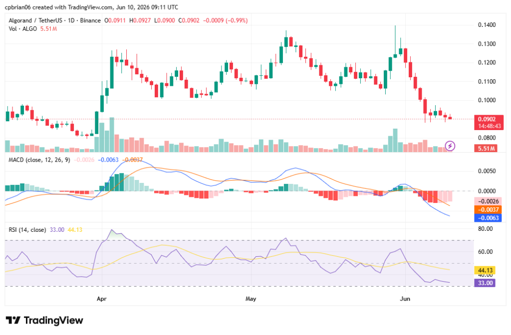This screenshot has height=335, width=511.
Task: Click the Jun label on the time axis
Action: (405, 299)
